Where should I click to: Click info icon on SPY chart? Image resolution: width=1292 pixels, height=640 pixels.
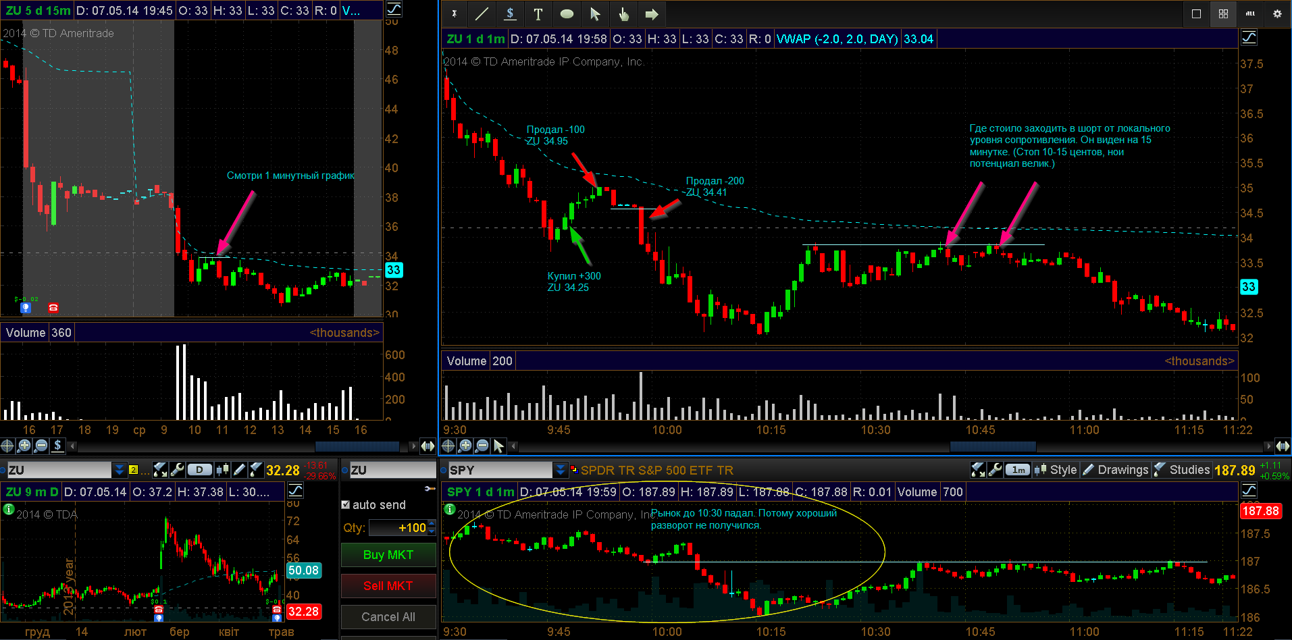450,509
